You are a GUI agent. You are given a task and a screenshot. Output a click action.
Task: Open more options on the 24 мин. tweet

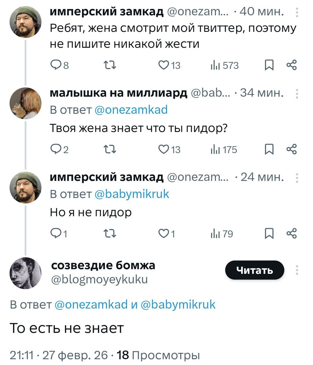coord(297,178)
